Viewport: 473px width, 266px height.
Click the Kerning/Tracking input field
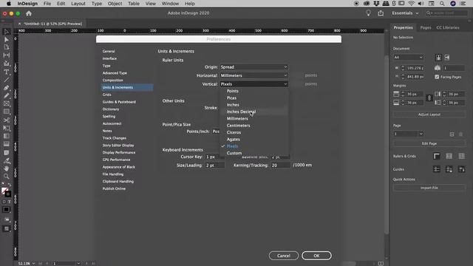(x=280, y=166)
